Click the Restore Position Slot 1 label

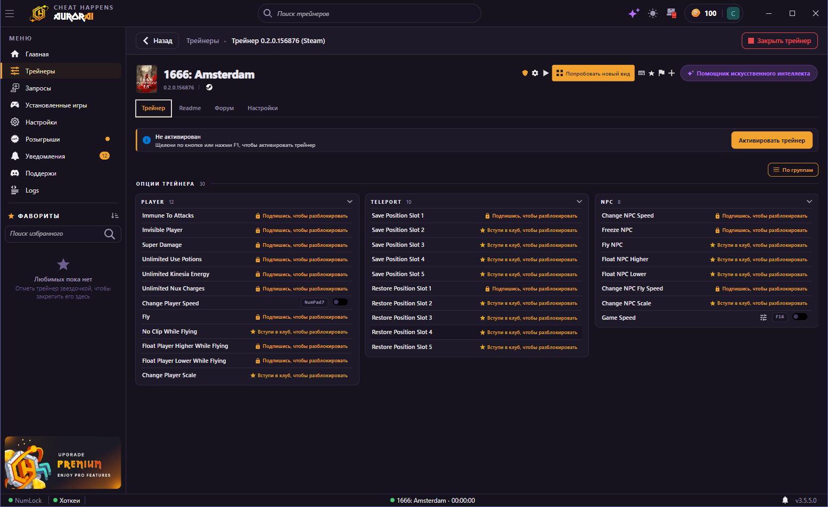click(x=401, y=288)
